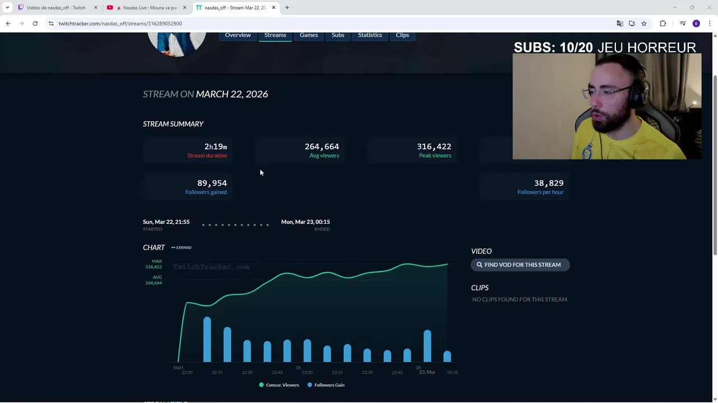
Task: Click the MAX 316,422 chart label
Action: (154, 264)
